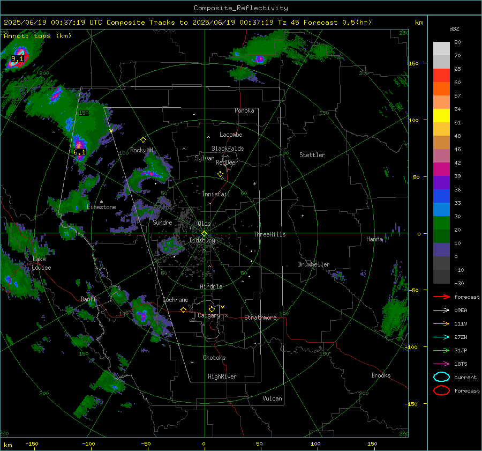Click the bottom axis -50 km tick label

pos(146,443)
